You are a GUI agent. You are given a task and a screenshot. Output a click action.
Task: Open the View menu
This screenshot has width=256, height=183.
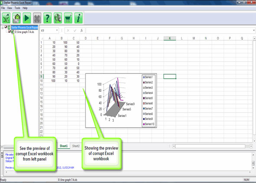(x=10, y=8)
